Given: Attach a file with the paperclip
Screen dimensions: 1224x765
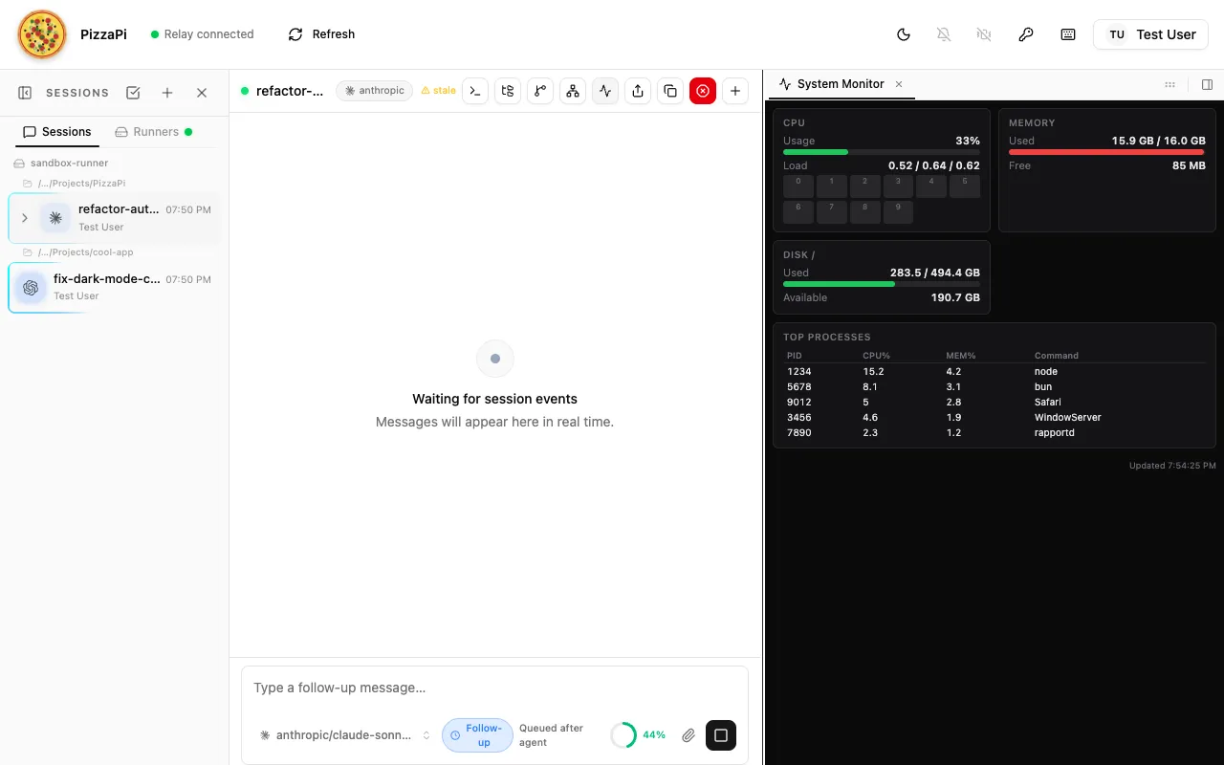Looking at the screenshot, I should point(688,735).
